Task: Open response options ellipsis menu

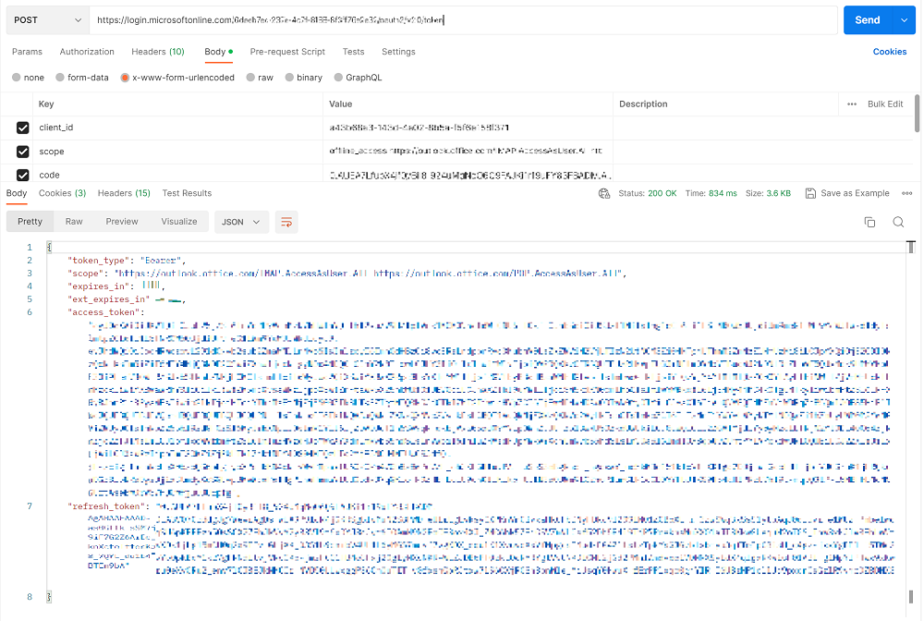Action: (907, 193)
